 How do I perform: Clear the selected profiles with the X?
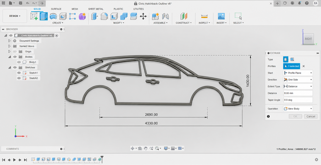[304, 66]
